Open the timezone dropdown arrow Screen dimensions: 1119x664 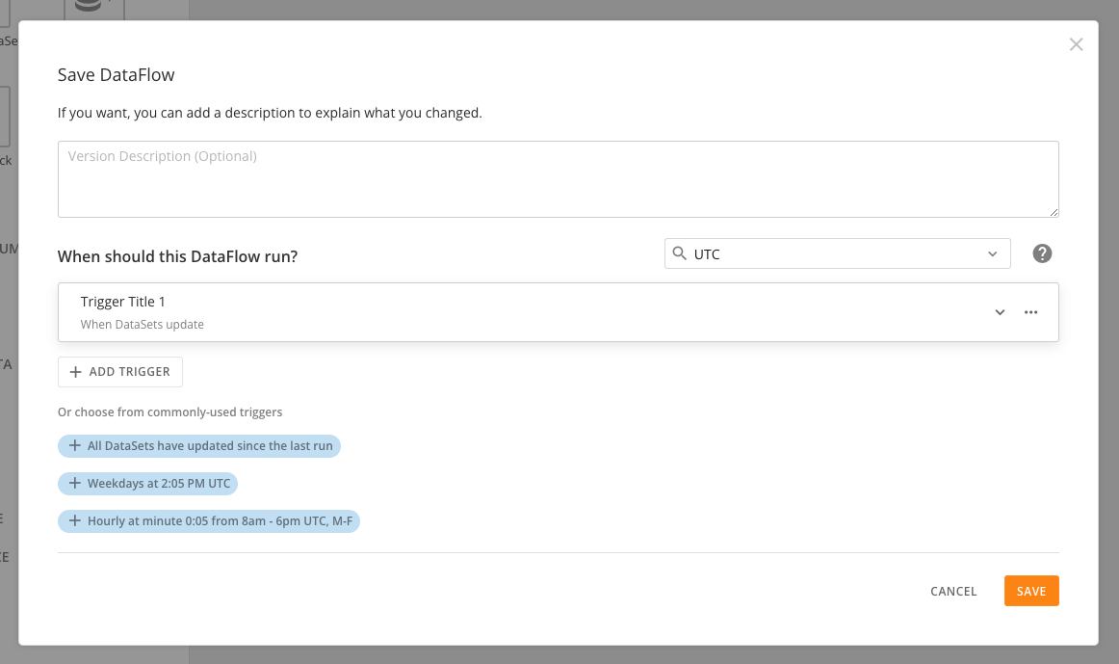pyautogui.click(x=993, y=254)
